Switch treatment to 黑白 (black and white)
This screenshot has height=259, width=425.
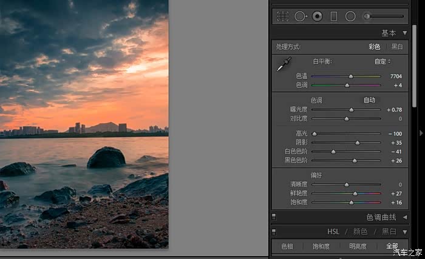pos(396,47)
